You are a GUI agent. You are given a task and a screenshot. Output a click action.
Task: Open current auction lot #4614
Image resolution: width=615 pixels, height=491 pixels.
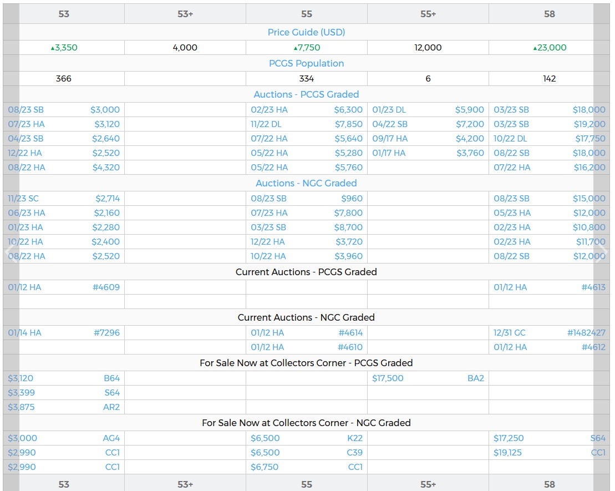tap(307, 332)
